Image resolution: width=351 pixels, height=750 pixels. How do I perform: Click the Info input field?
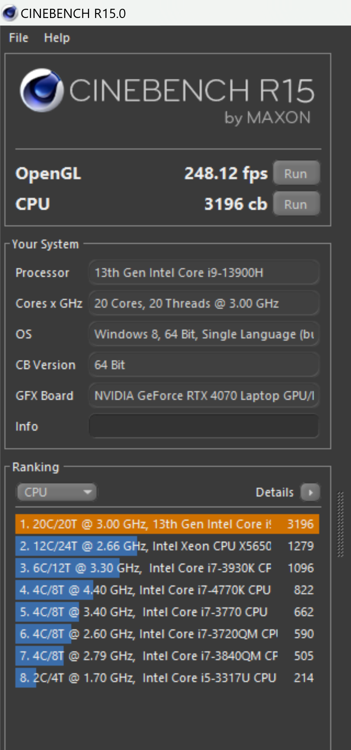pyautogui.click(x=204, y=426)
